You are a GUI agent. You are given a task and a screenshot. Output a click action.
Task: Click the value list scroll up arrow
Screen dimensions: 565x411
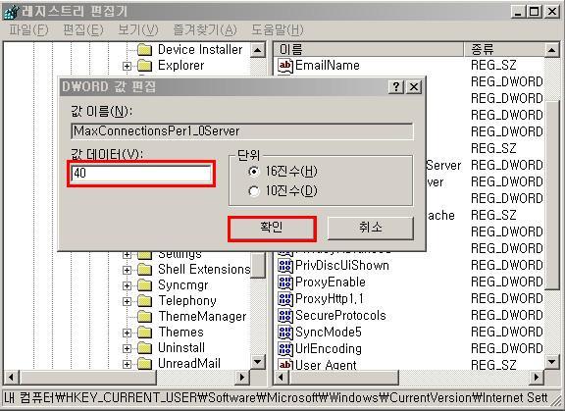[551, 50]
